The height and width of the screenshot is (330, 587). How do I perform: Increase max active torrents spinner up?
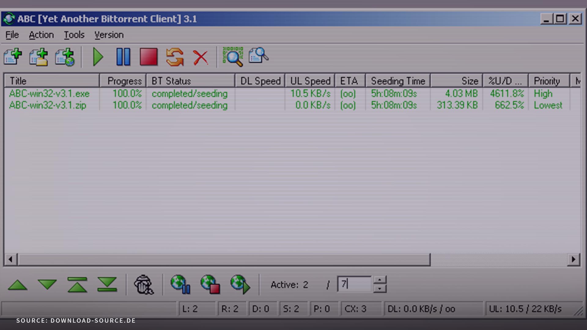click(x=380, y=280)
